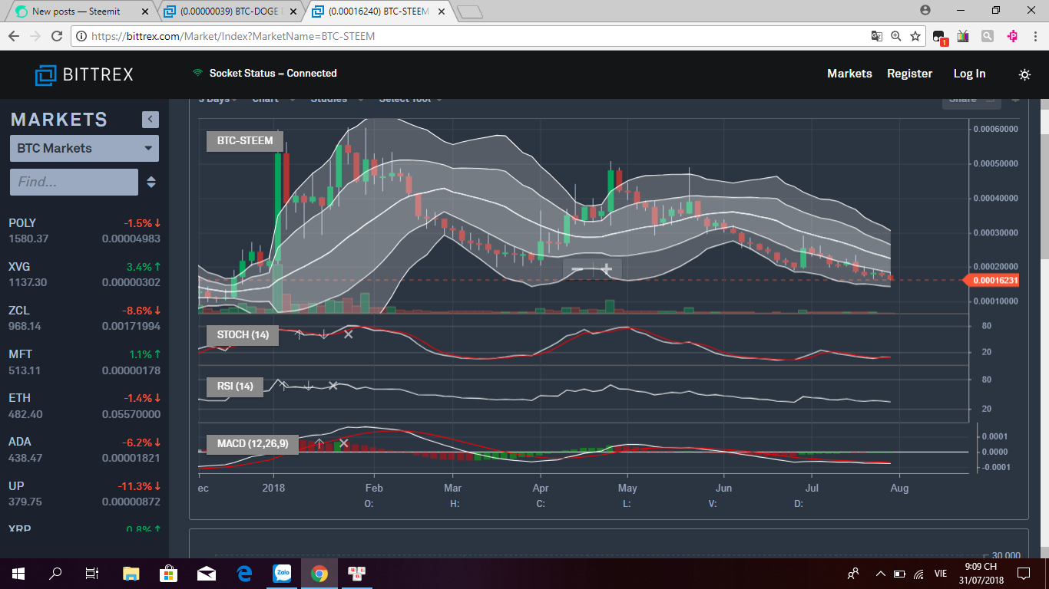The image size is (1049, 589).
Task: Open the Register page link
Action: pos(910,74)
